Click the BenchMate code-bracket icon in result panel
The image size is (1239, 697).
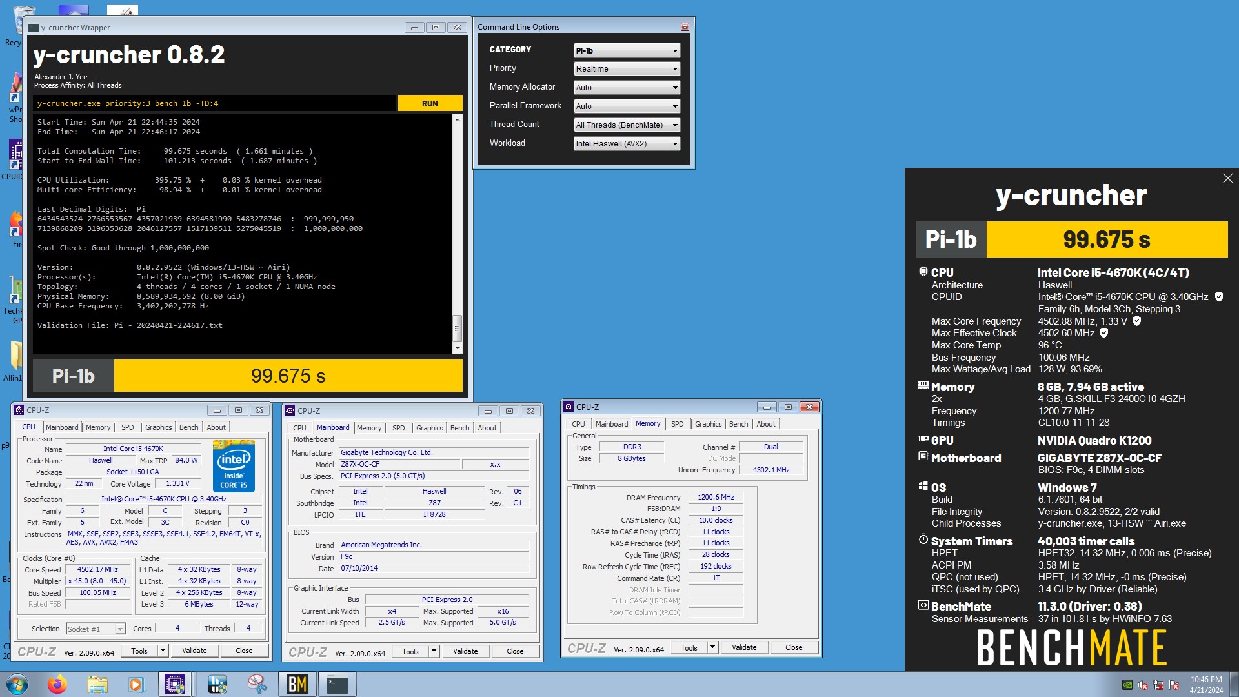923,605
